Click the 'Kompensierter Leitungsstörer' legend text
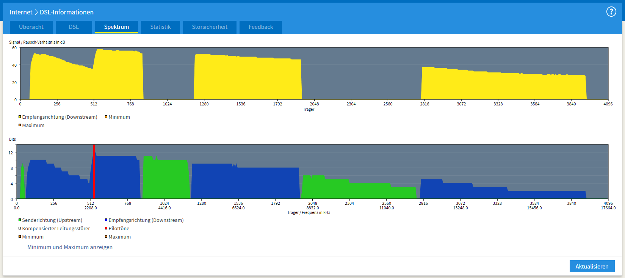 pyautogui.click(x=56, y=229)
